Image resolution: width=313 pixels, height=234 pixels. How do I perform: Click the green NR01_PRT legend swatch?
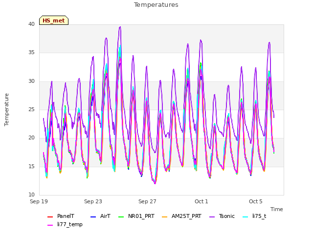[121, 216]
